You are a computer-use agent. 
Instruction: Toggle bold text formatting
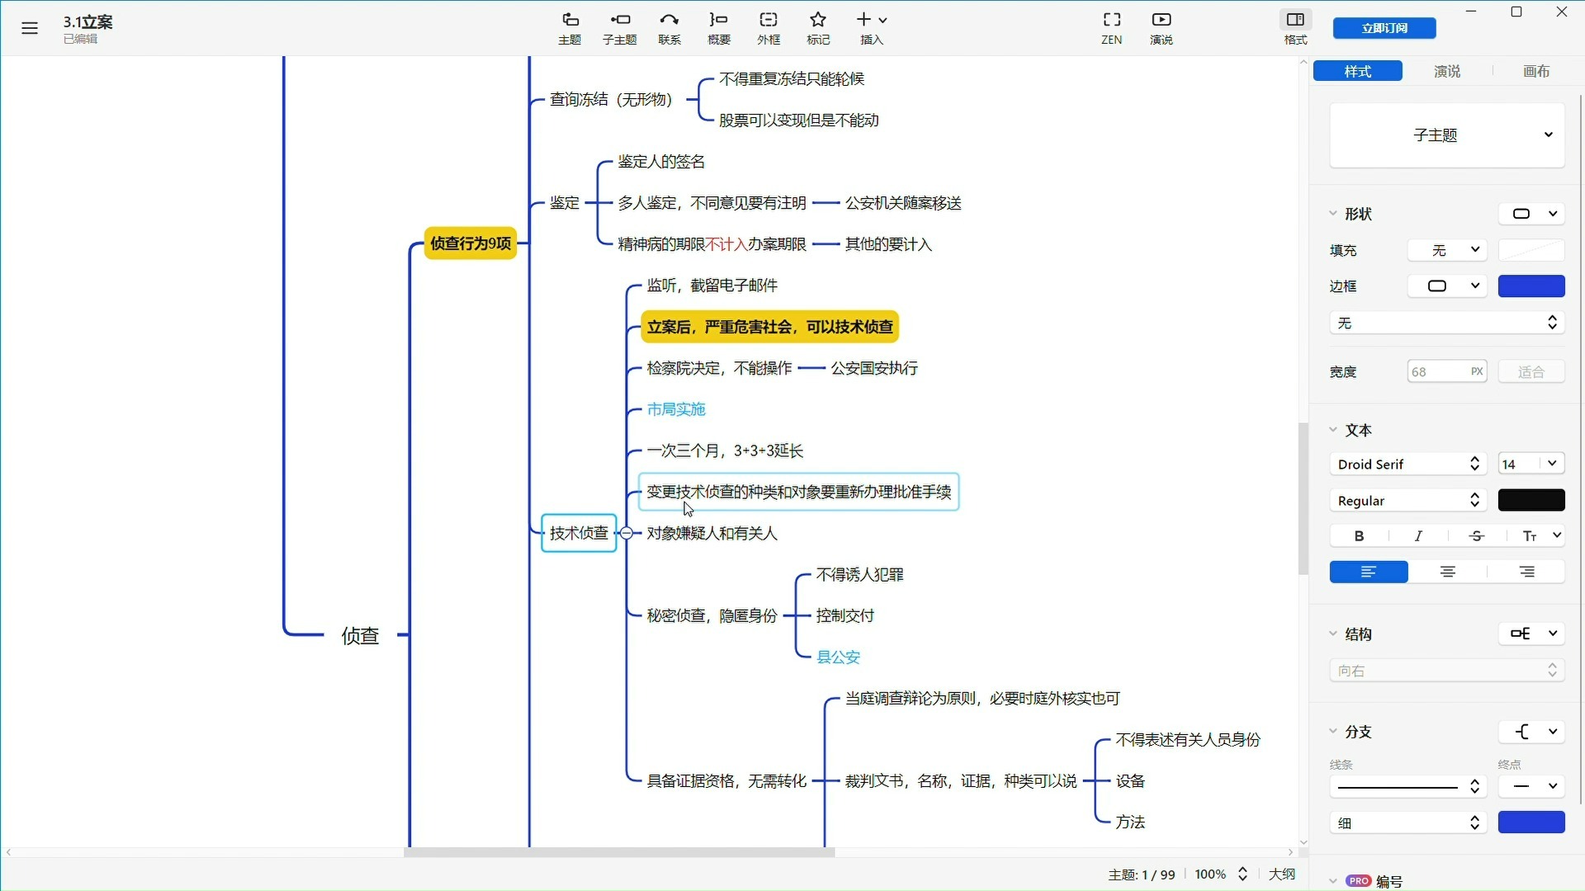pos(1358,535)
